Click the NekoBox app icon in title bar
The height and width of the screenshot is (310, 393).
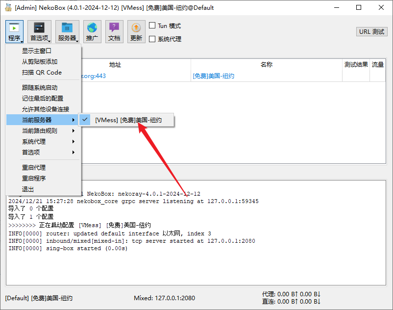[8, 7]
